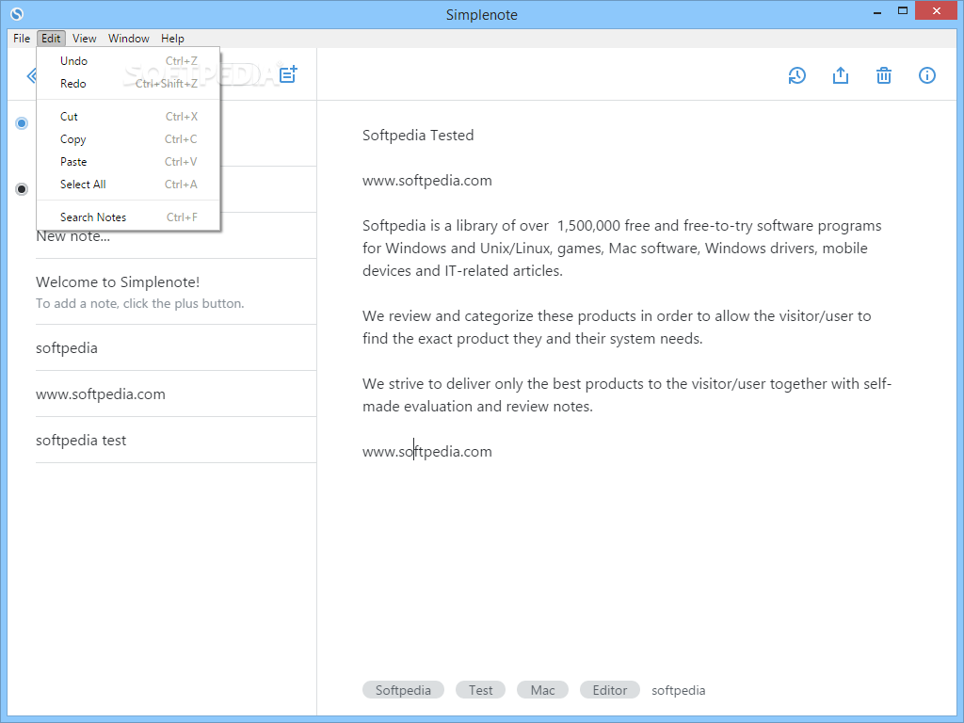Open the note history clock icon
Image resolution: width=964 pixels, height=723 pixels.
[796, 75]
